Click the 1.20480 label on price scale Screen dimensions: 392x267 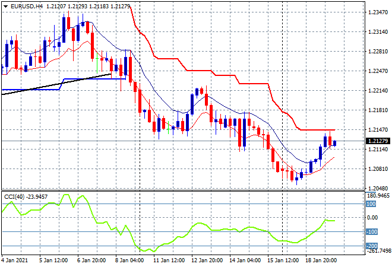377,188
